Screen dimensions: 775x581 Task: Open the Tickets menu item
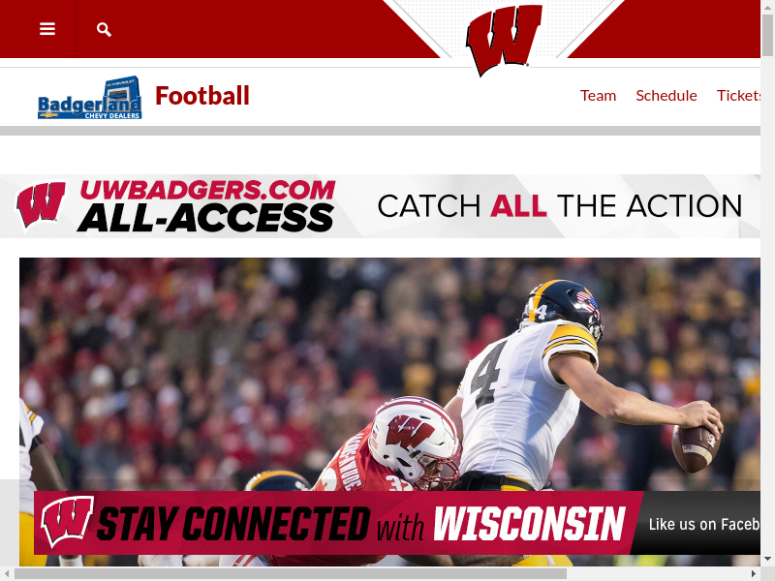(x=738, y=95)
